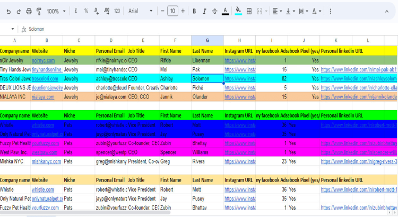Select column G header
Screen dimensions: 398x217
click(x=207, y=40)
